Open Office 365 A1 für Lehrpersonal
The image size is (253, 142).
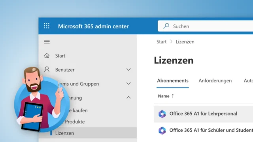coord(203,114)
